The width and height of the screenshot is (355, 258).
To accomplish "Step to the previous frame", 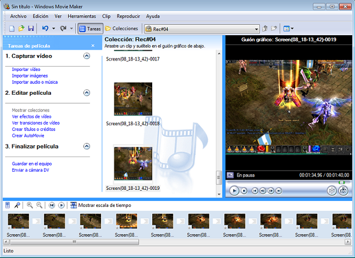I will (x=263, y=191).
